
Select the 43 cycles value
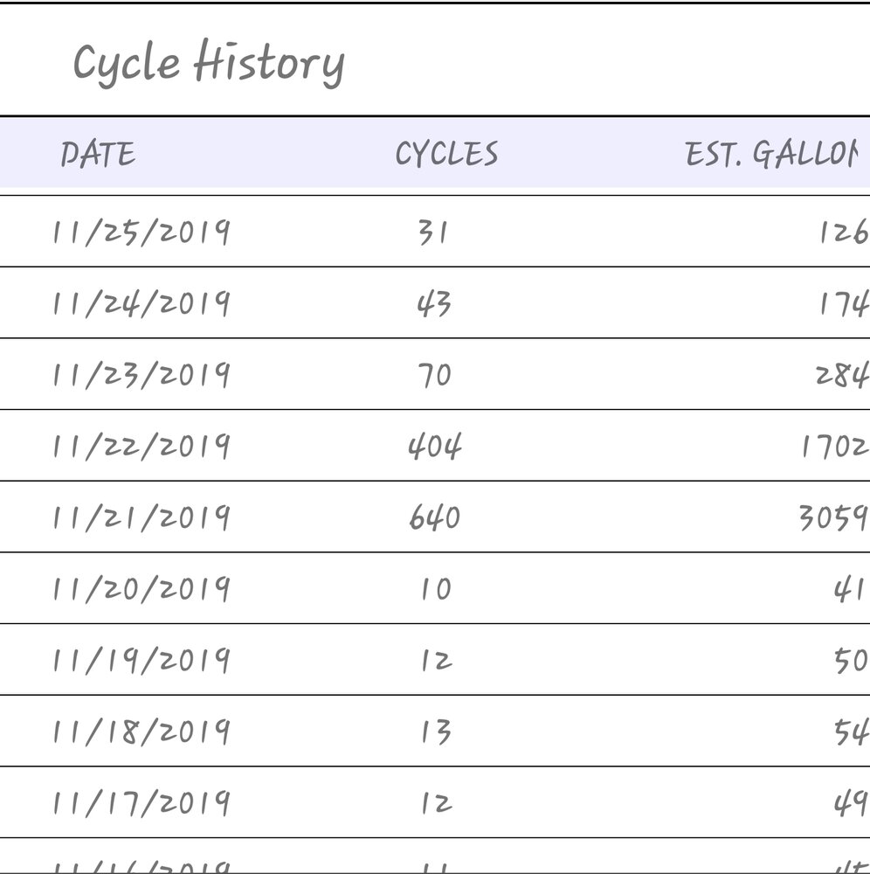coord(434,304)
